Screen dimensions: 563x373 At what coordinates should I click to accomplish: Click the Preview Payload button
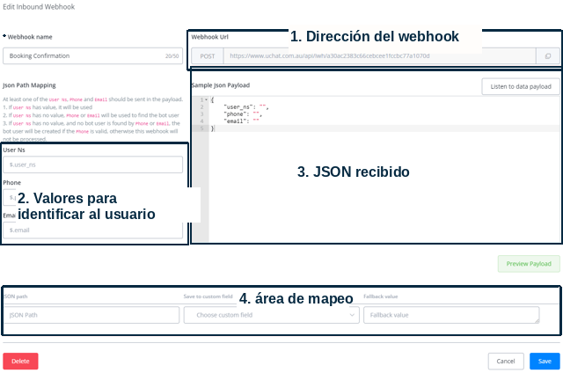(529, 264)
